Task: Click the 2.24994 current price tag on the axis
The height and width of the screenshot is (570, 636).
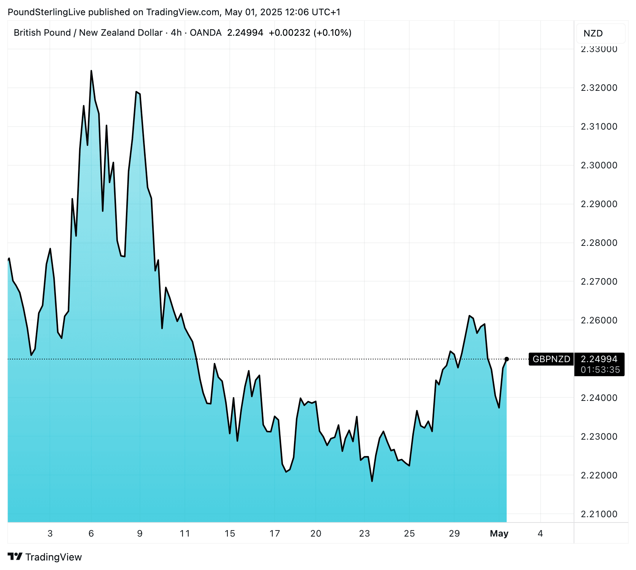Action: (599, 359)
